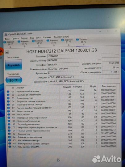
Task: Select disk E: status tab
Action: [x=23, y=44]
